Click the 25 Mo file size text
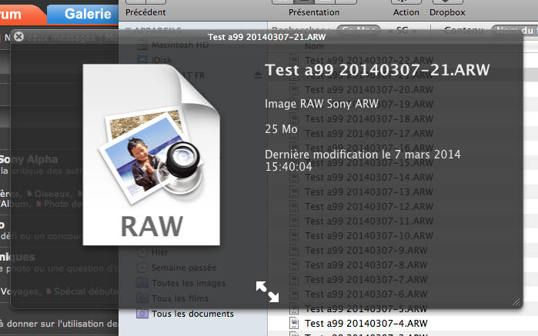 281,129
